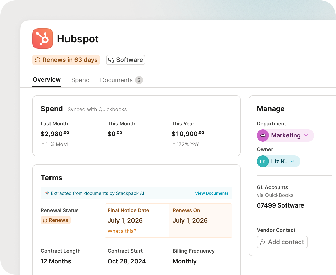This screenshot has height=275, width=336.
Task: Click the 67499 Software GL account
Action: (280, 205)
